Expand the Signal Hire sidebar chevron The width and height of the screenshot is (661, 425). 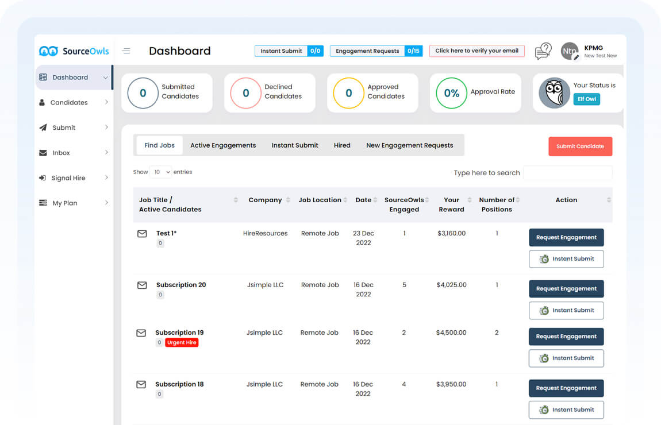[106, 177]
